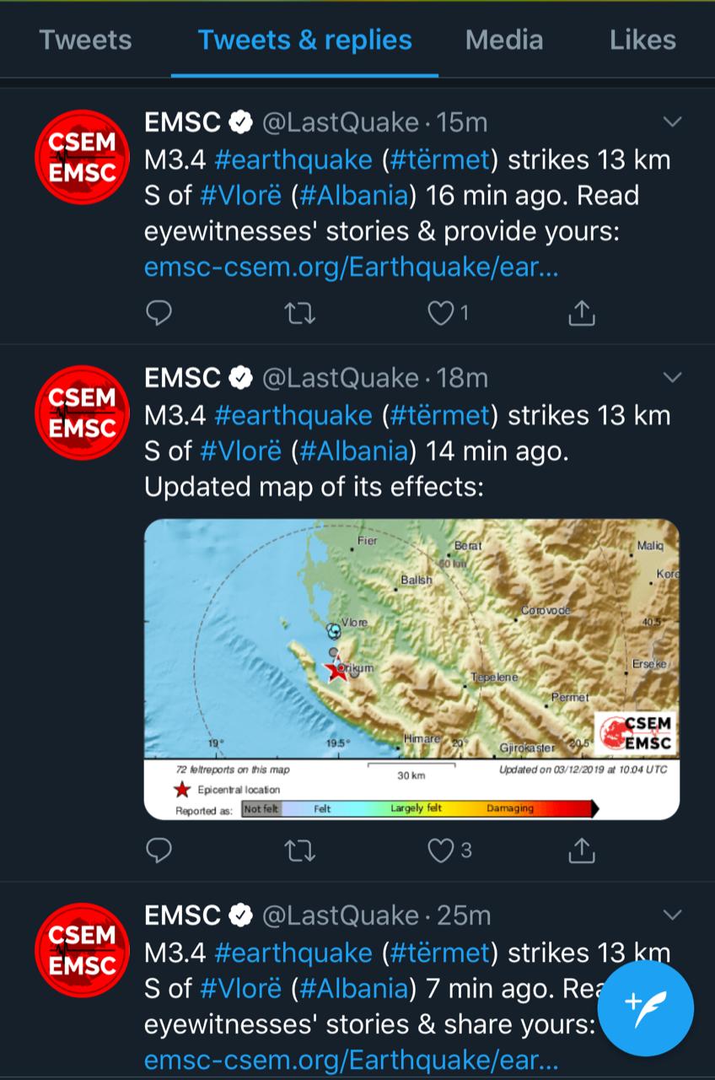Expand options chevron on 25m tweet
Viewport: 715px width, 1080px height.
click(672, 915)
